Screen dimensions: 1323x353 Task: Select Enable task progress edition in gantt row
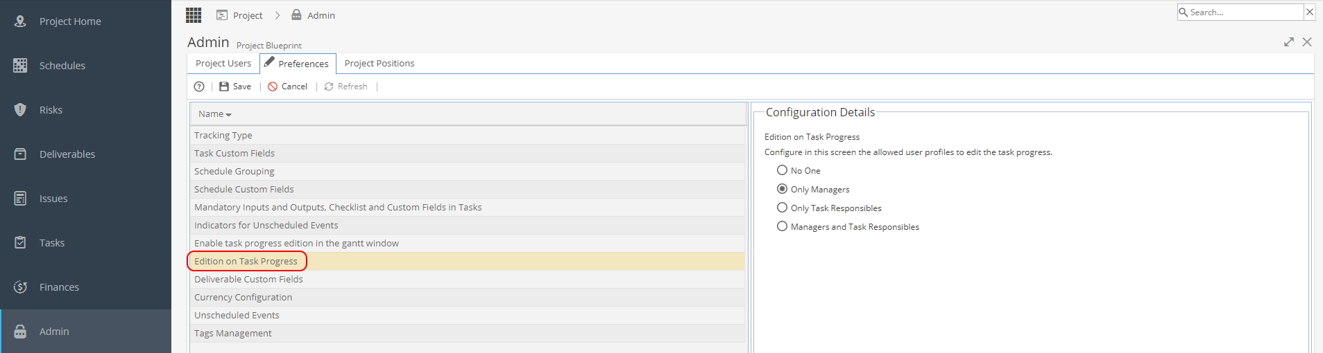pos(467,244)
